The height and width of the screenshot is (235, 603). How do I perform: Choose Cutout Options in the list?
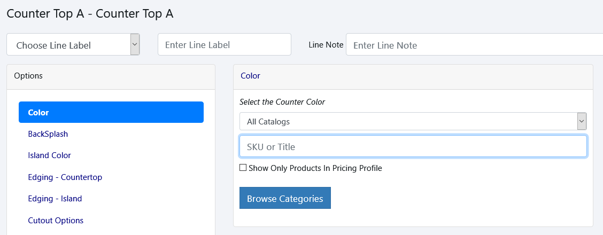point(56,220)
